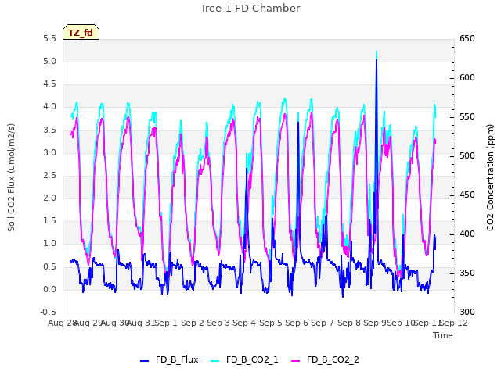Click the tallest blue flux spike on Sep 9
The image size is (501, 375).
pyautogui.click(x=377, y=61)
